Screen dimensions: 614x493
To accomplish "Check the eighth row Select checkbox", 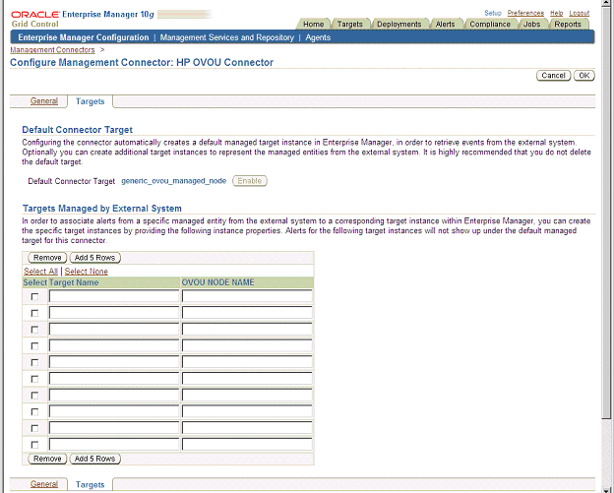I will 34,412.
